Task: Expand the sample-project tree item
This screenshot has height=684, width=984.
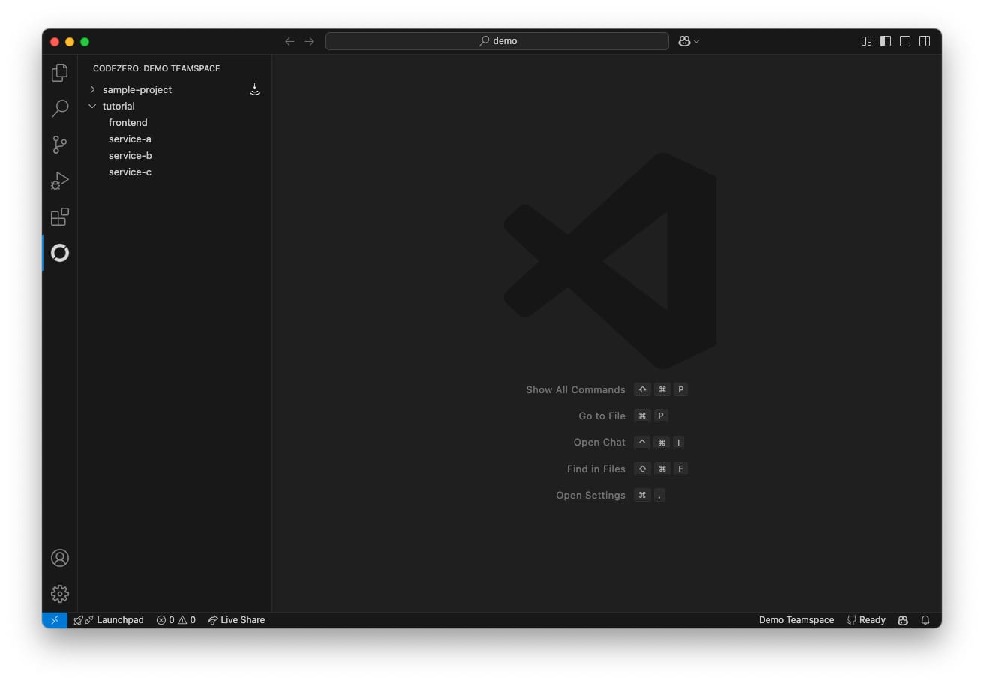Action: [92, 88]
